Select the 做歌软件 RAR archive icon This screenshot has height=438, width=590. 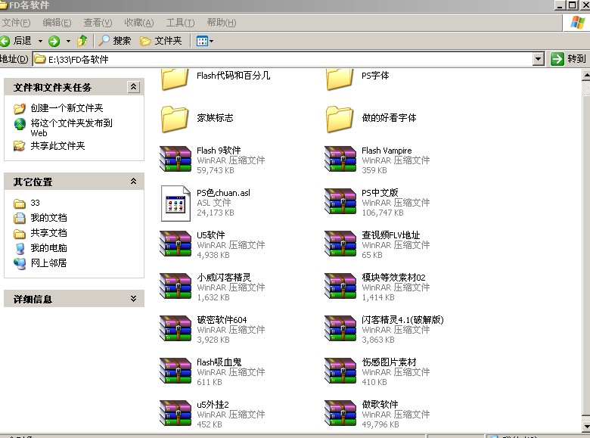340,413
